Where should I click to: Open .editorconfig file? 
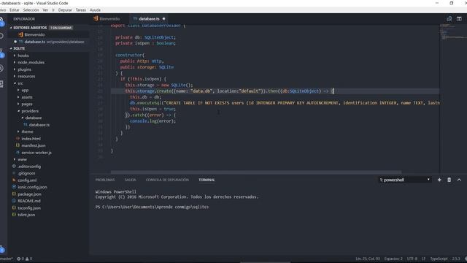point(29,167)
